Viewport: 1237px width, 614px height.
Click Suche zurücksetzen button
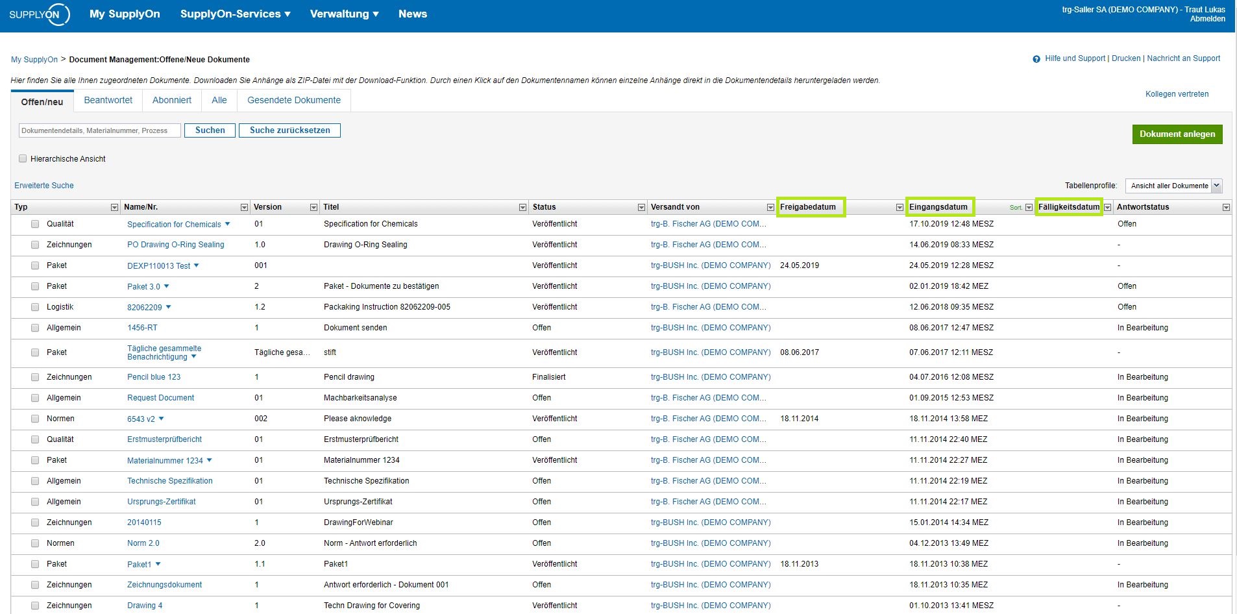(x=289, y=130)
